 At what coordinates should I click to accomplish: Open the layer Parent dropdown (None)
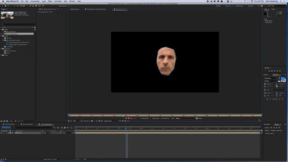tap(67, 133)
